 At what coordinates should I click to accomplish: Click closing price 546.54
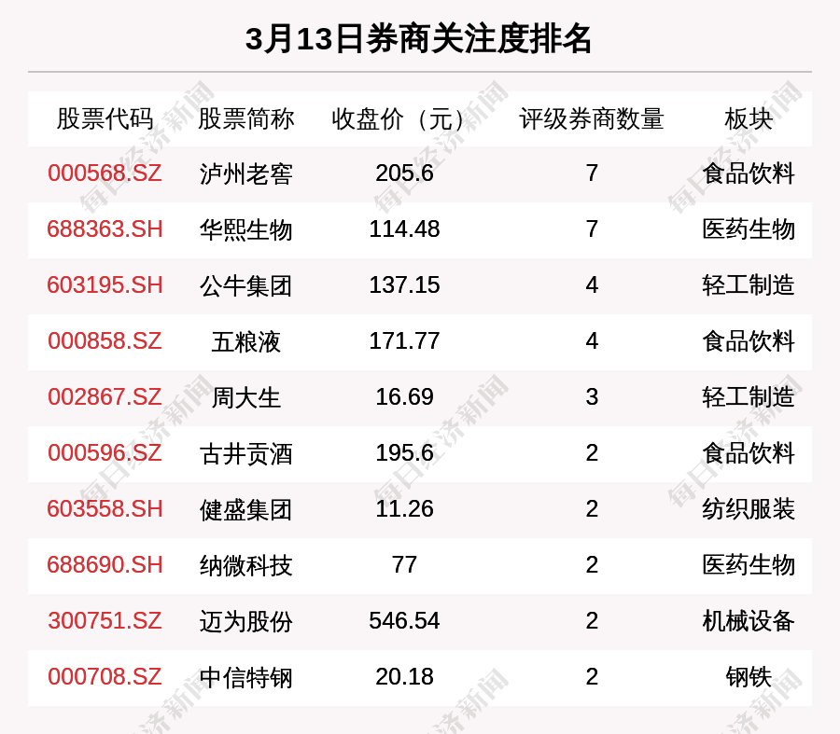click(404, 621)
